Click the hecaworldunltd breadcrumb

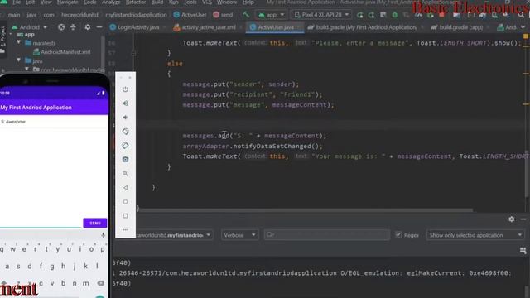point(79,15)
